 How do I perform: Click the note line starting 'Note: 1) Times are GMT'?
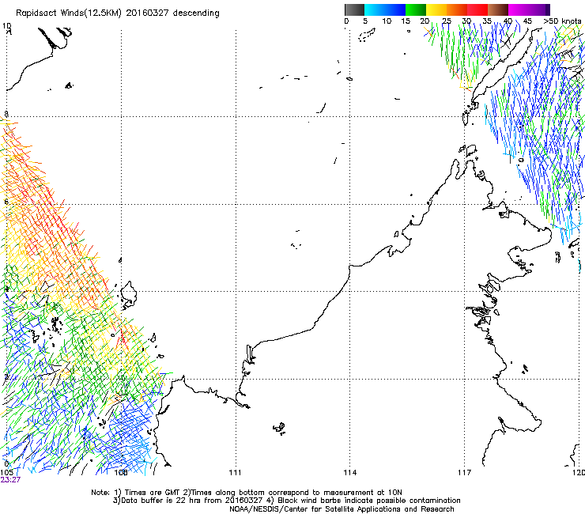click(247, 493)
